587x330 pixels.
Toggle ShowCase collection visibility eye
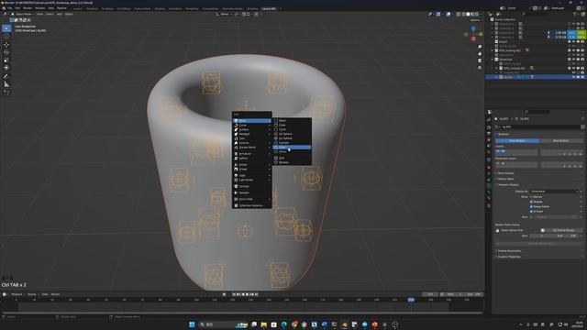point(573,59)
